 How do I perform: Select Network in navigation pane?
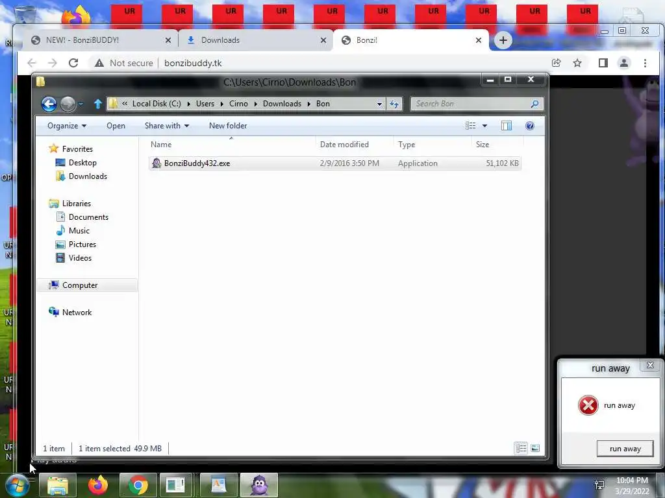point(71,312)
